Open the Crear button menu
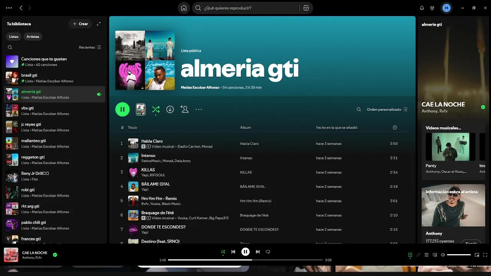Screen dimensions: 491x276 tap(80, 24)
